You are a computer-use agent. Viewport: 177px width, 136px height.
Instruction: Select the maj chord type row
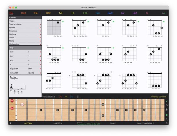tap(25, 48)
